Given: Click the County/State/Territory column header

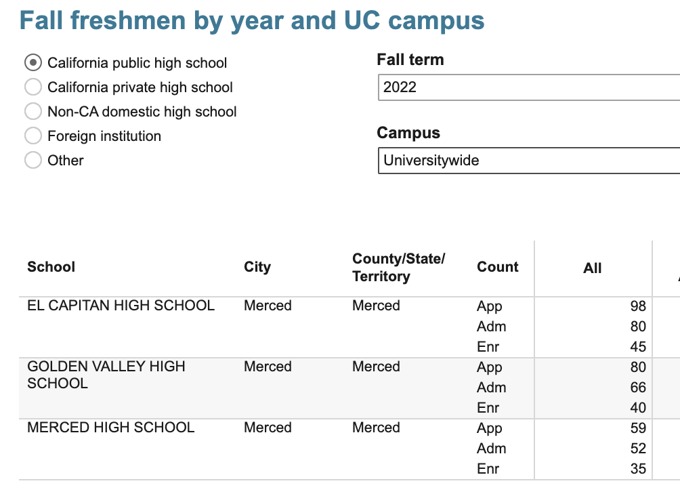Looking at the screenshot, I should [398, 268].
